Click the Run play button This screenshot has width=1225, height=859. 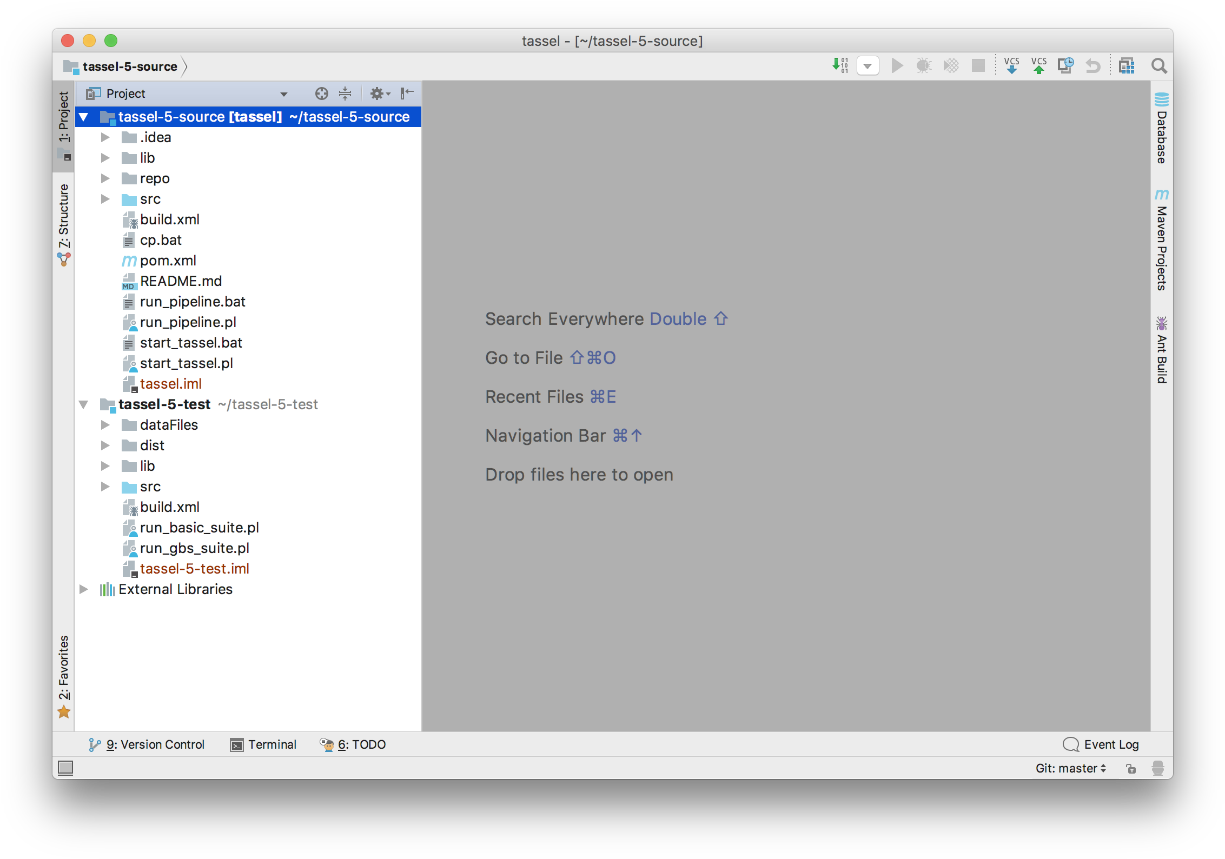(x=897, y=66)
